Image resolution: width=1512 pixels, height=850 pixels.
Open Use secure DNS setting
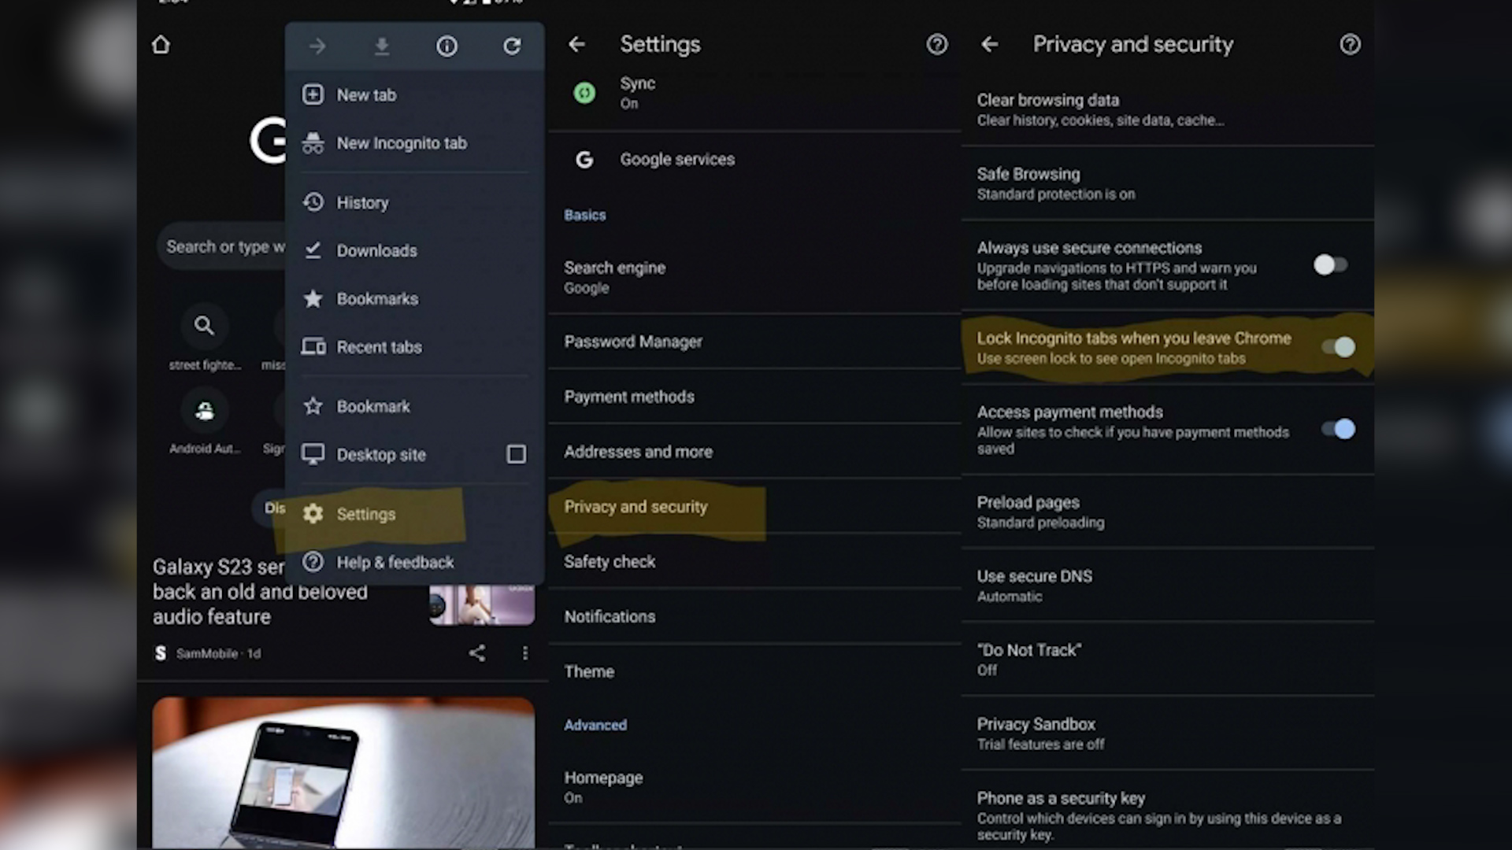point(1168,586)
